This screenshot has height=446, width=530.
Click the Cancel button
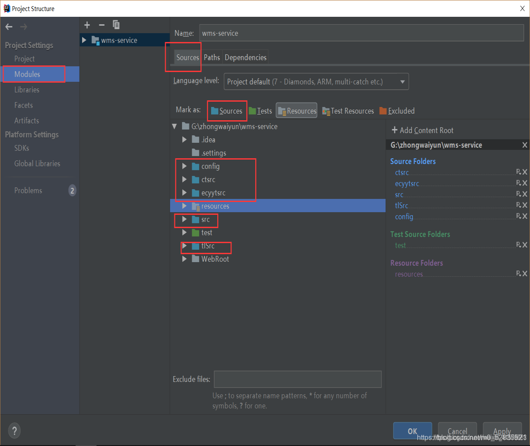click(457, 431)
